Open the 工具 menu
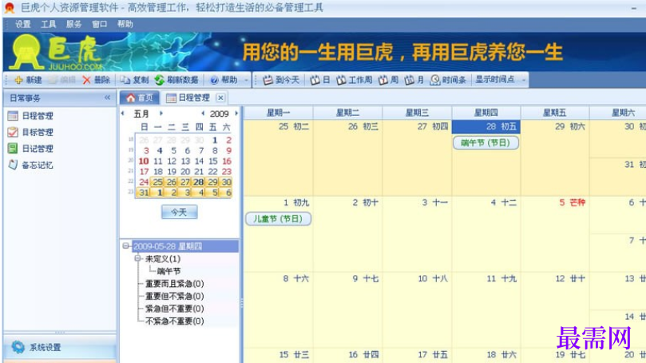 tap(48, 24)
